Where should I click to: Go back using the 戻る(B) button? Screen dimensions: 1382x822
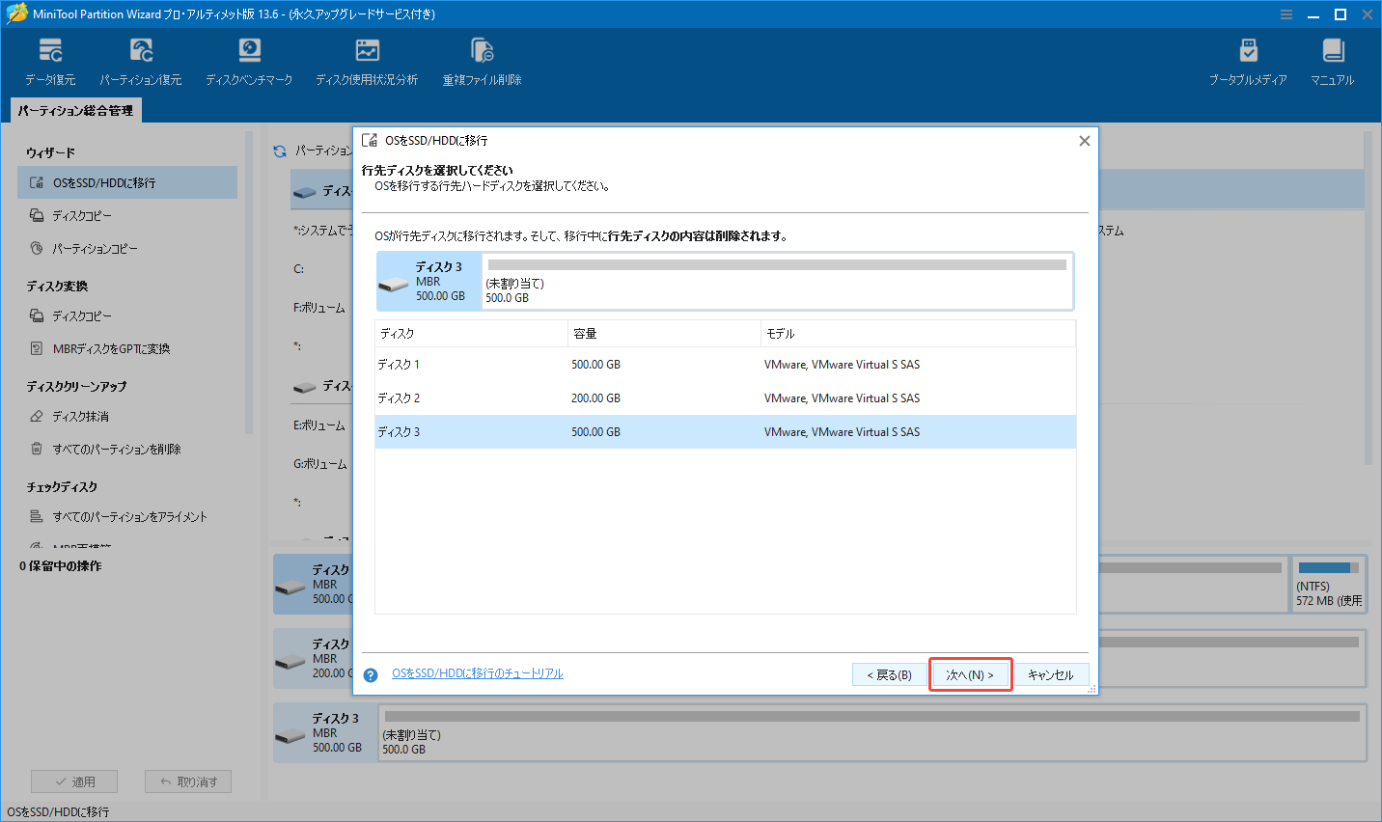888,673
